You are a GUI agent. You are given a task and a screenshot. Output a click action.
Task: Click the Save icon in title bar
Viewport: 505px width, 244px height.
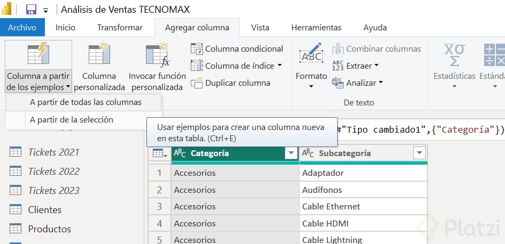[x=31, y=10]
